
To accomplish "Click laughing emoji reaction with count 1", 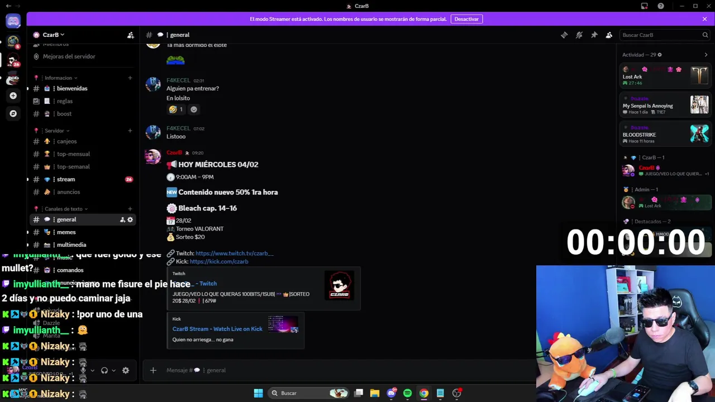I will (176, 109).
